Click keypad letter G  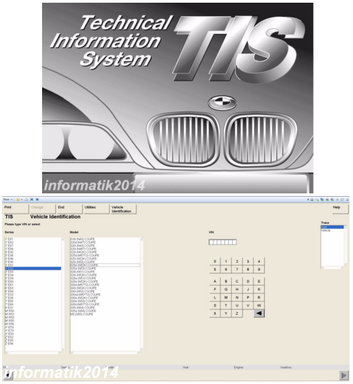[x=226, y=289]
